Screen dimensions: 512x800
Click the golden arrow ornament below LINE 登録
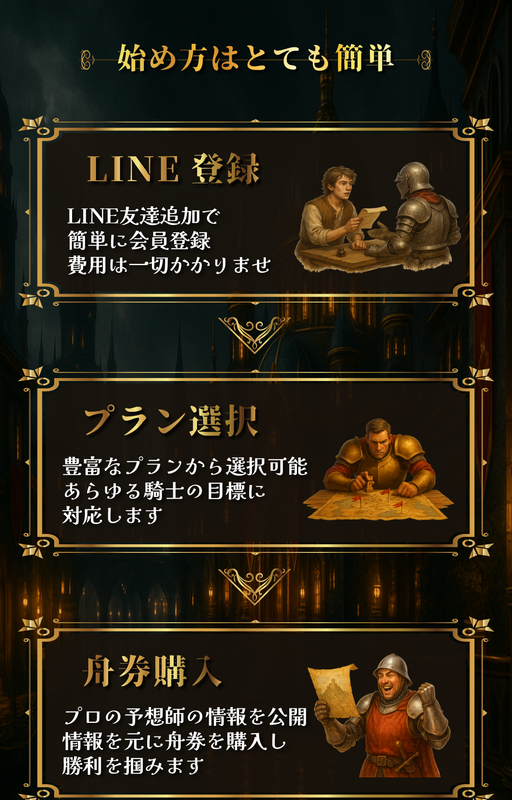click(254, 335)
